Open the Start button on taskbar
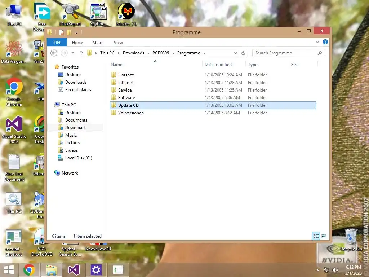369x277 pixels. (9, 270)
